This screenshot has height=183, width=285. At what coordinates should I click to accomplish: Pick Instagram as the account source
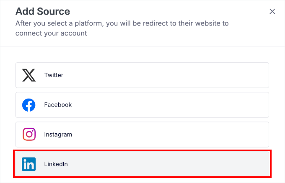pyautogui.click(x=142, y=135)
